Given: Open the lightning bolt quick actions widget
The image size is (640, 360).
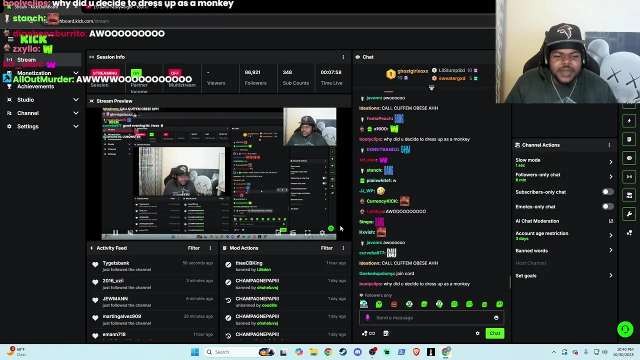Looking at the screenshot, I should coord(629,120).
